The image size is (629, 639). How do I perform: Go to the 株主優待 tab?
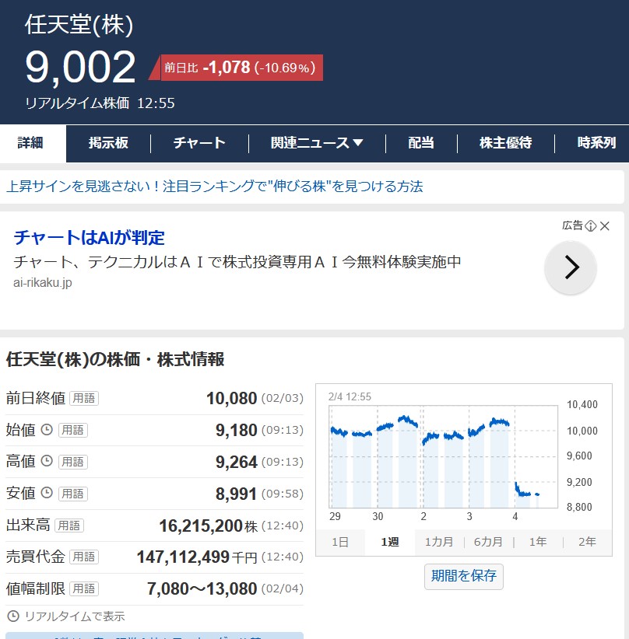click(505, 143)
